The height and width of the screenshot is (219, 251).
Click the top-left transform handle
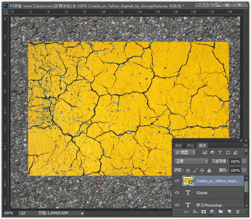pyautogui.click(x=28, y=42)
